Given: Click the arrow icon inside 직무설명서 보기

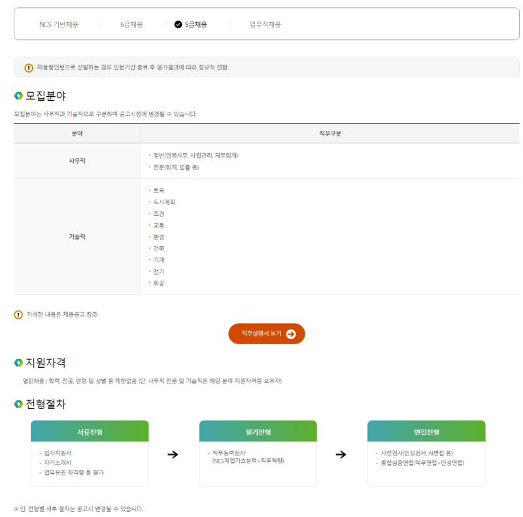Looking at the screenshot, I should click(x=291, y=334).
